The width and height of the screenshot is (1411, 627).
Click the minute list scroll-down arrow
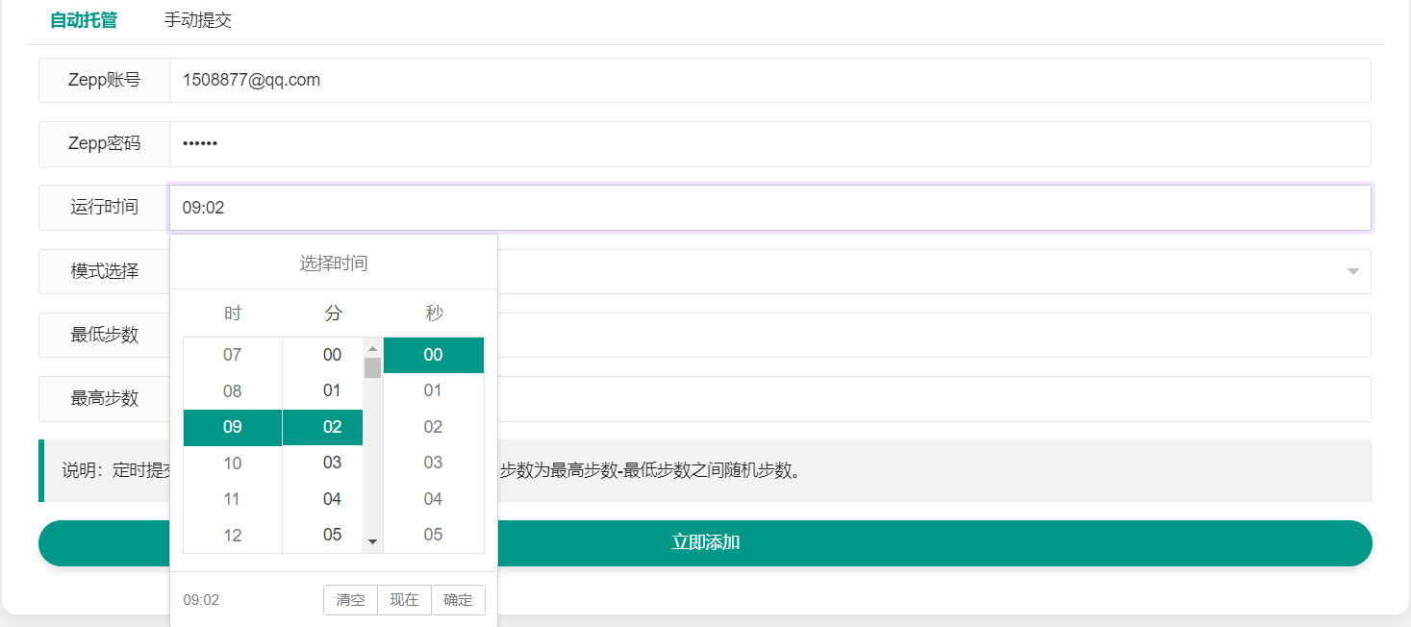[x=372, y=542]
